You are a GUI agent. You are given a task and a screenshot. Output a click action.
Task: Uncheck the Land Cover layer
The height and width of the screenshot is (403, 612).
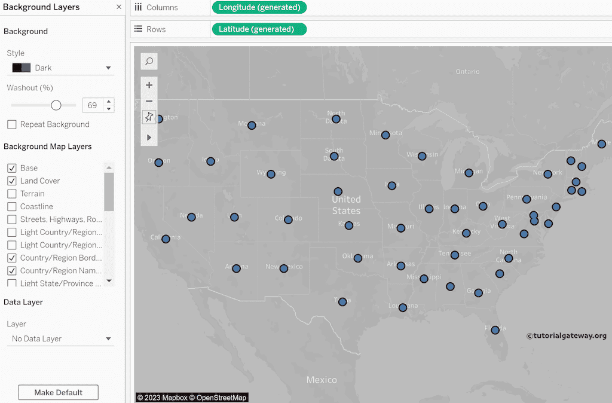point(12,181)
